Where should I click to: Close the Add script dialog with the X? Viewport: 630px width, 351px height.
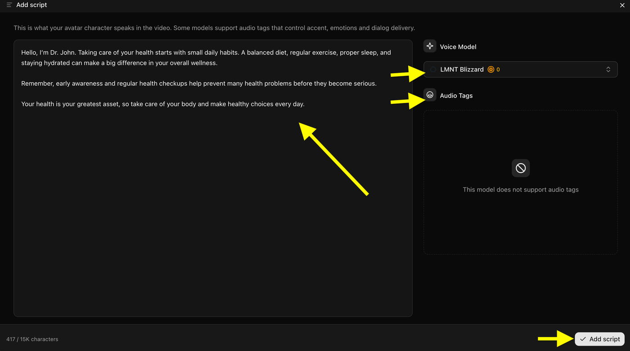point(622,5)
